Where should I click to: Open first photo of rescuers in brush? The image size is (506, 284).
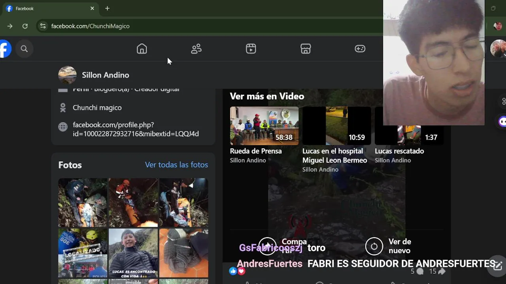pyautogui.click(x=83, y=202)
